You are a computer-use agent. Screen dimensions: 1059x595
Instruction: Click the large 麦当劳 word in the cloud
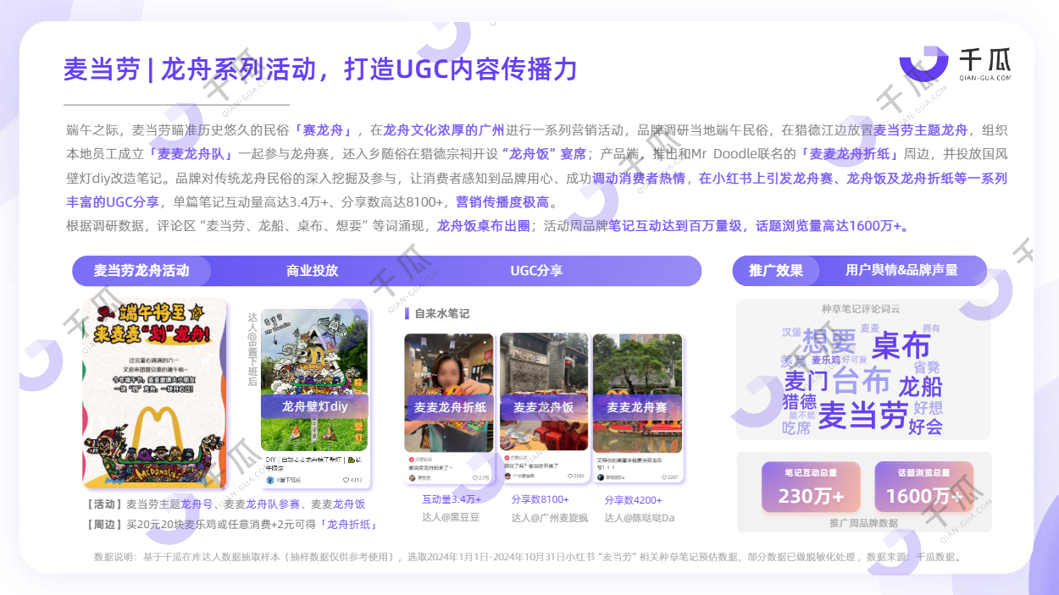(863, 416)
